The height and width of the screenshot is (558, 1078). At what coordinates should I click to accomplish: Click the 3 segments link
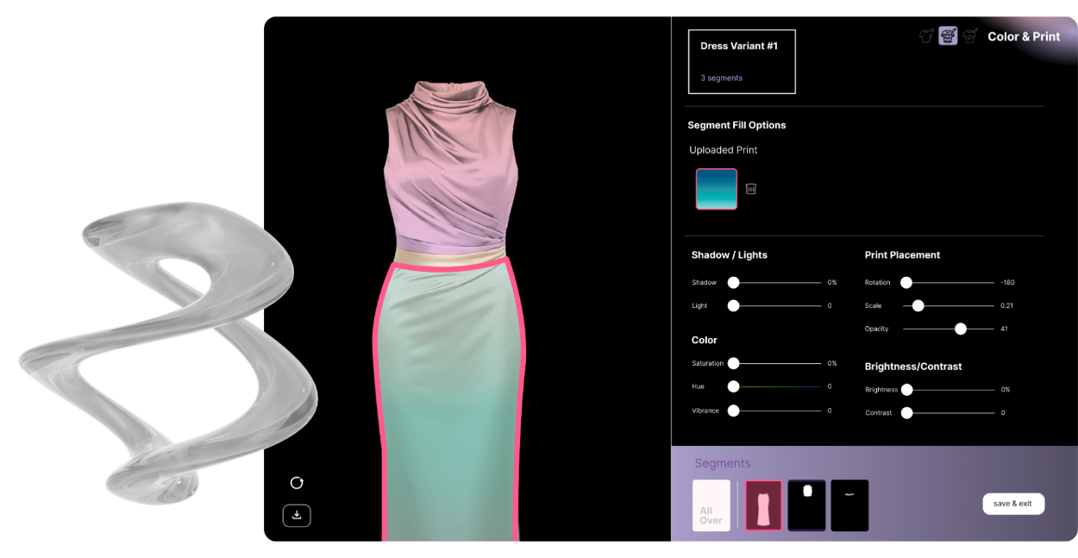[721, 78]
